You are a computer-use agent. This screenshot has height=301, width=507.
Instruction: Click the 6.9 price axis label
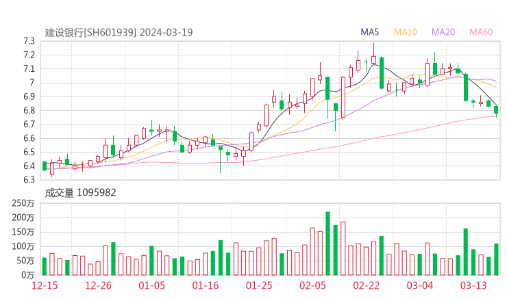tap(29, 96)
